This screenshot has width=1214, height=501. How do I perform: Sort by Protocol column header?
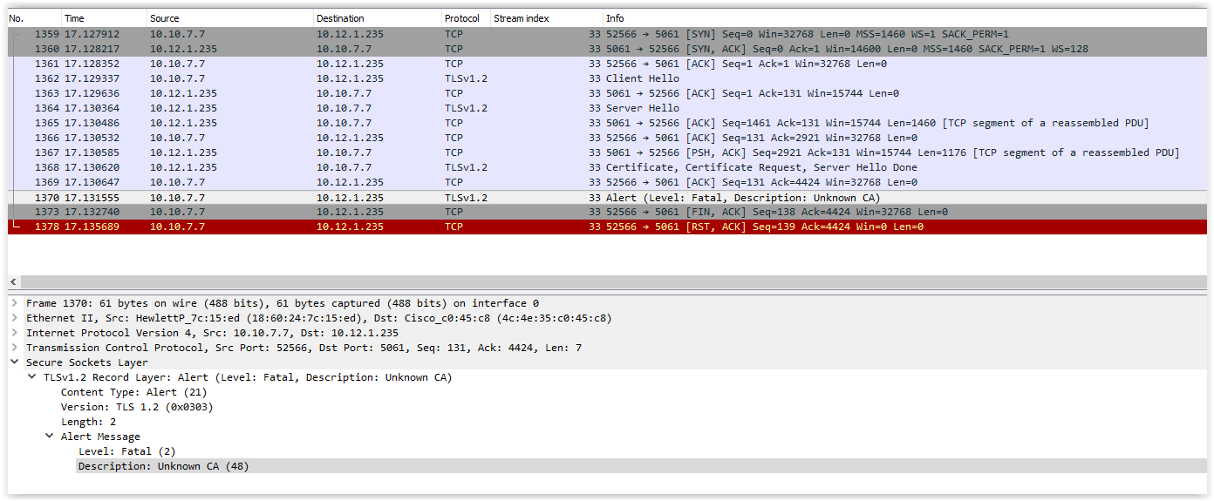click(466, 18)
